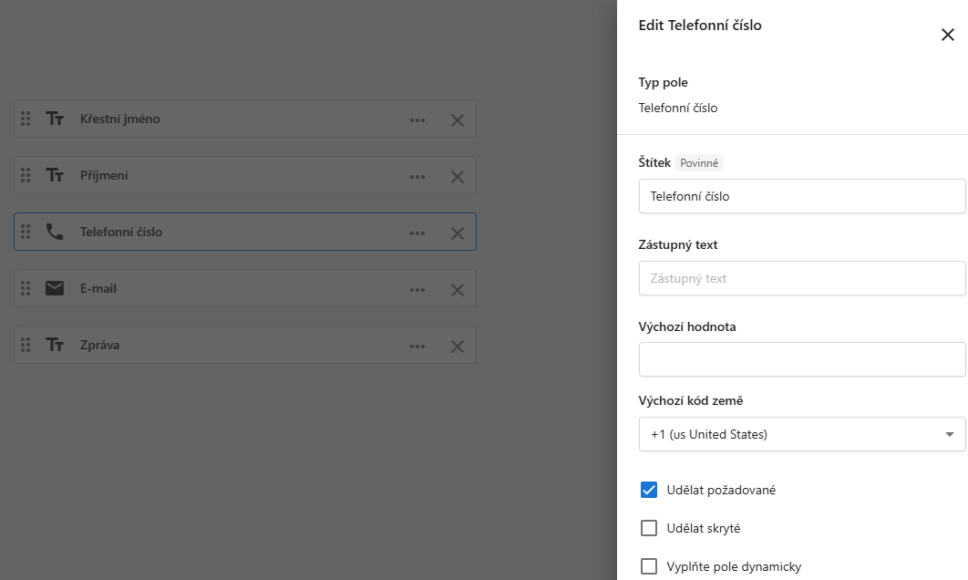Open three-dot menu for Telefonní číslo field
968x580 pixels.
[417, 233]
